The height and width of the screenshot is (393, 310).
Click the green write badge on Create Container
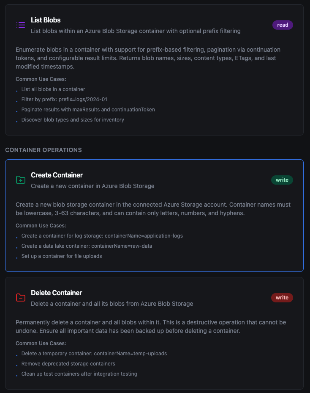pos(282,180)
